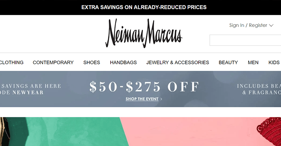Select the Men menu item
281x146 pixels.
click(253, 62)
